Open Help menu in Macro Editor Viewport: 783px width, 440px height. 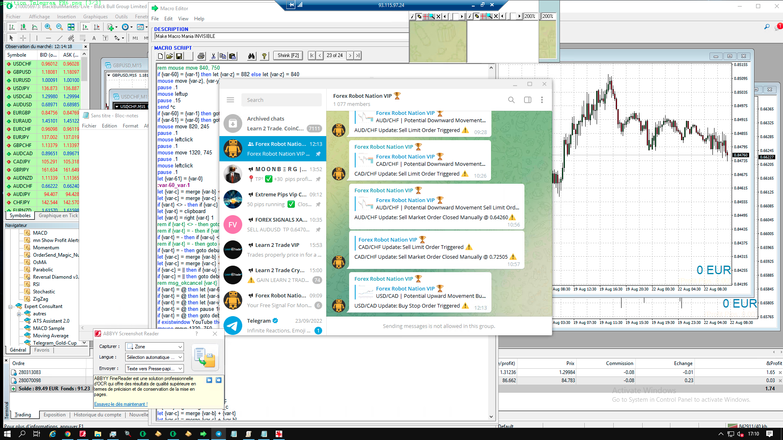(199, 19)
